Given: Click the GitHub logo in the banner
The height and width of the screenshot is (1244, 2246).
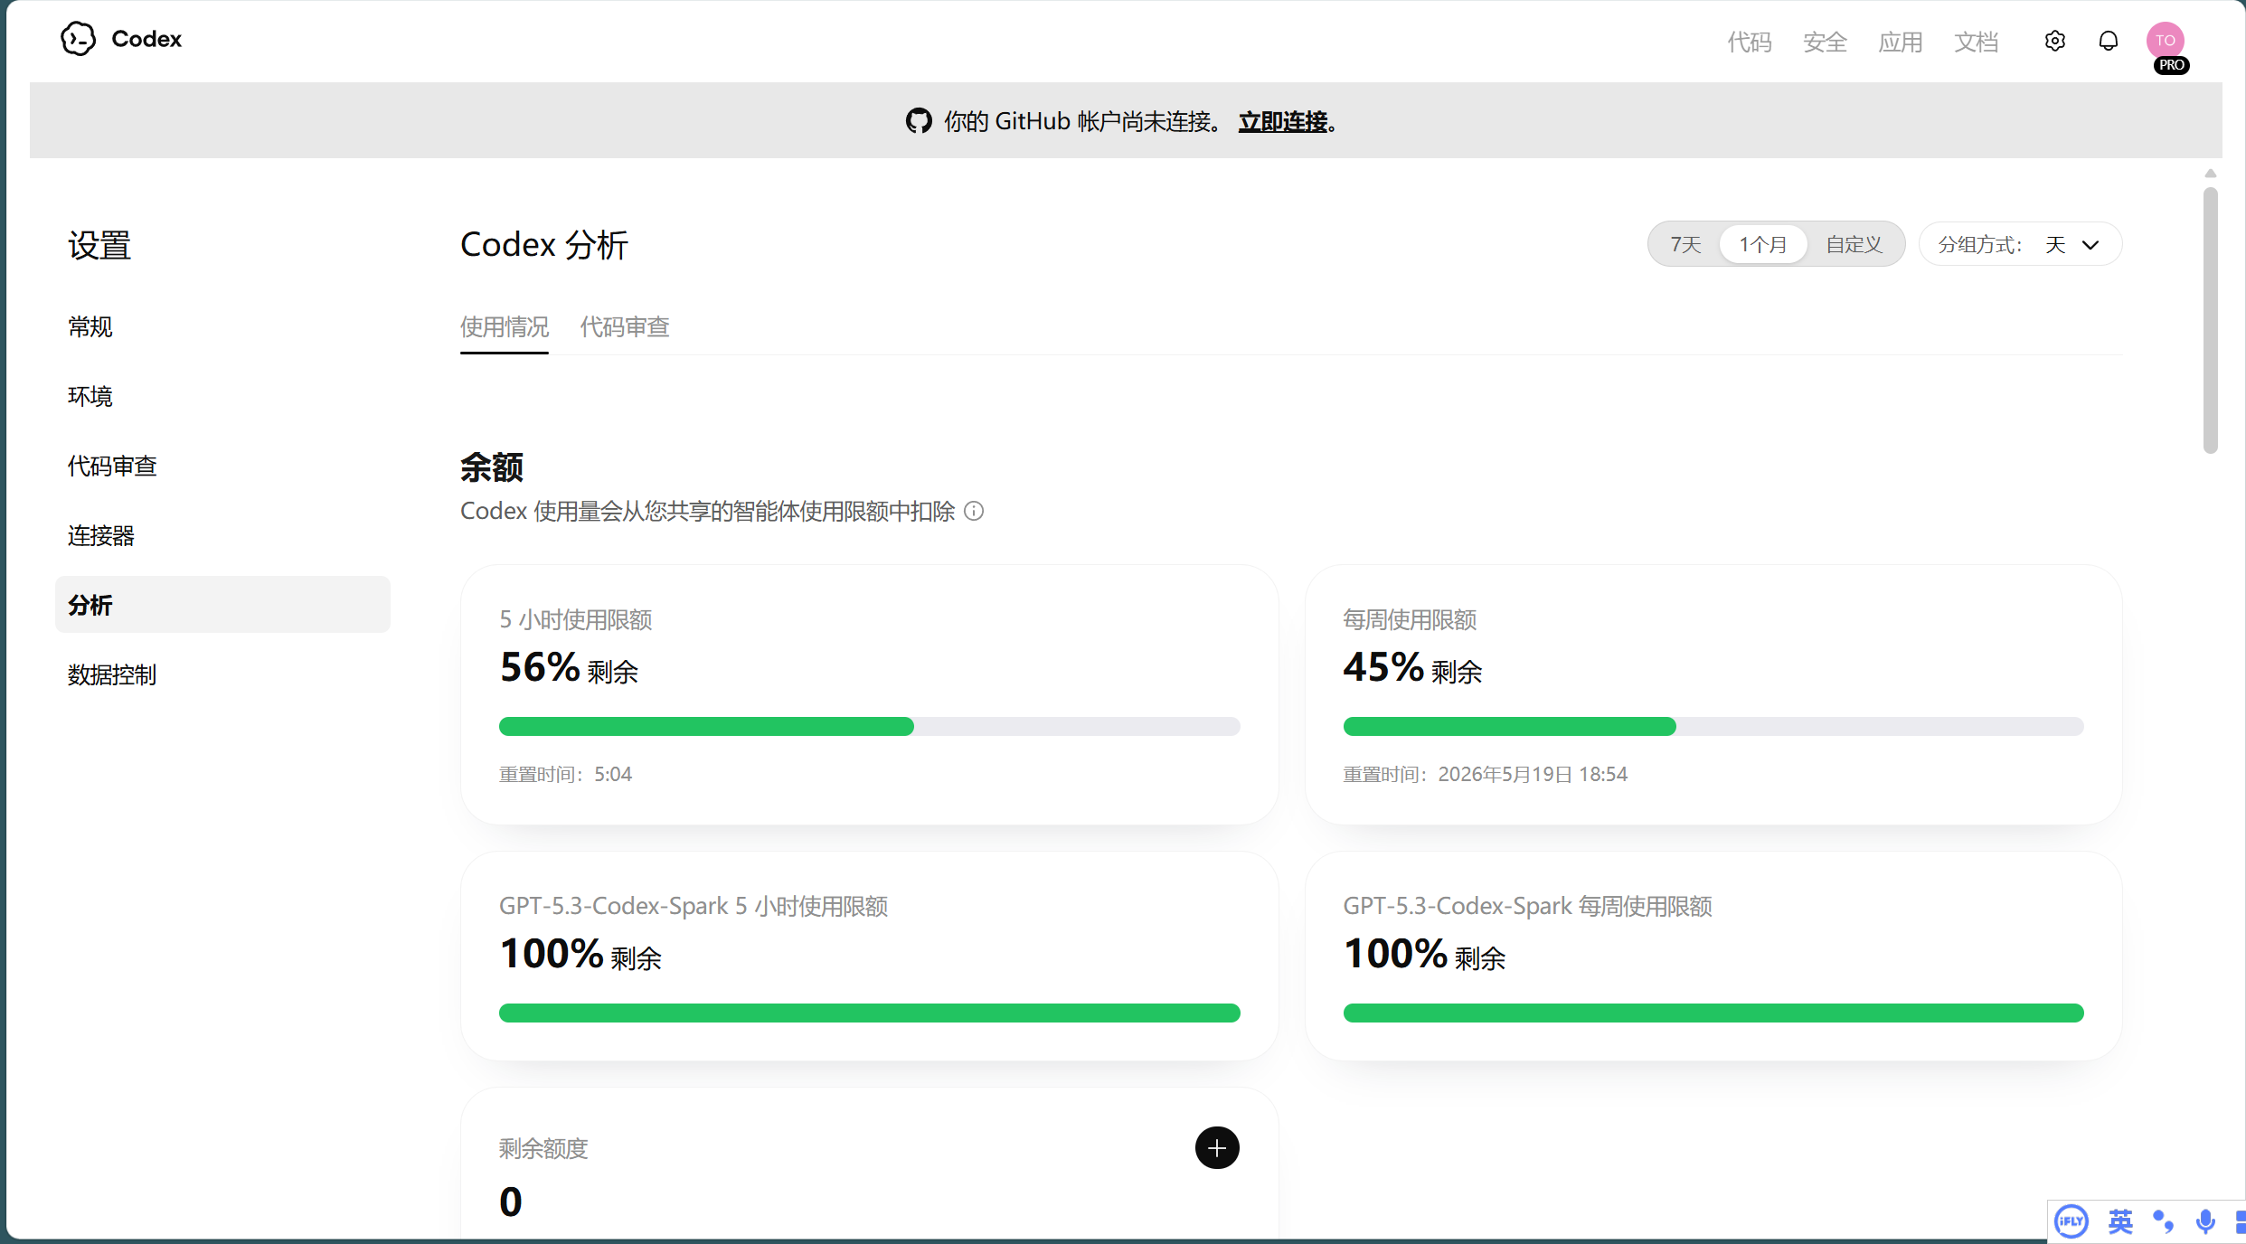Looking at the screenshot, I should point(919,121).
